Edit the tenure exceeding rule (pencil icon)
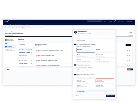The image size is (138, 104). pos(127,56)
